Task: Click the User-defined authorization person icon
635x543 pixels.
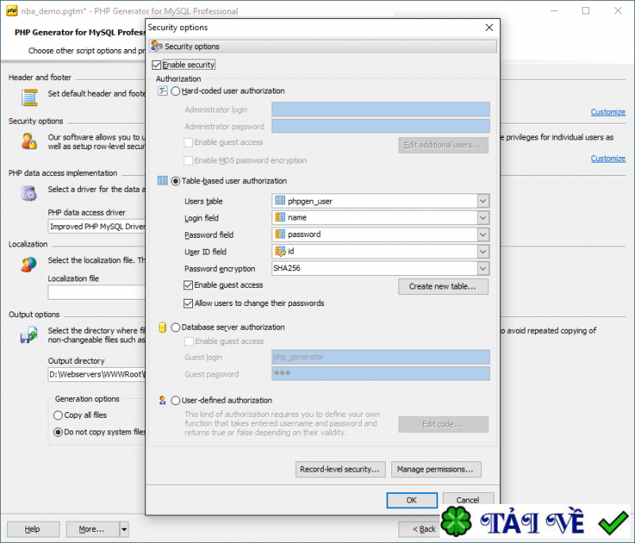Action: click(x=163, y=400)
